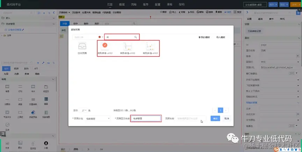Switch to the css tab at bottom
This screenshot has height=152, width=302.
(x=101, y=149)
